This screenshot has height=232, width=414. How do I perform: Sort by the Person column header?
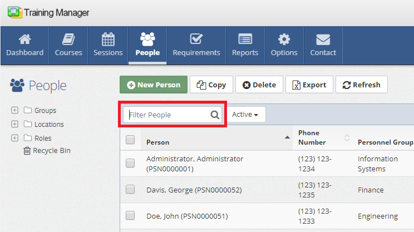pos(158,142)
